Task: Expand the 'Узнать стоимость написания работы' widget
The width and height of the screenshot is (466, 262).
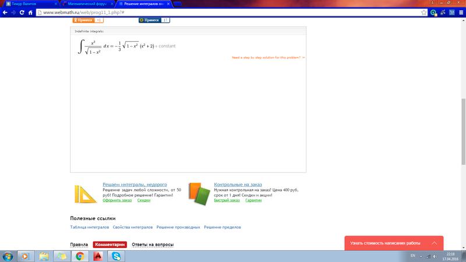Action: pyautogui.click(x=434, y=243)
